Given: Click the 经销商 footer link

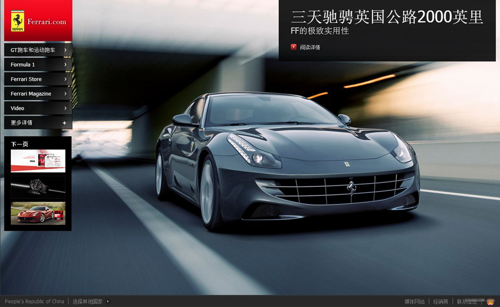Looking at the screenshot, I should pos(440,302).
